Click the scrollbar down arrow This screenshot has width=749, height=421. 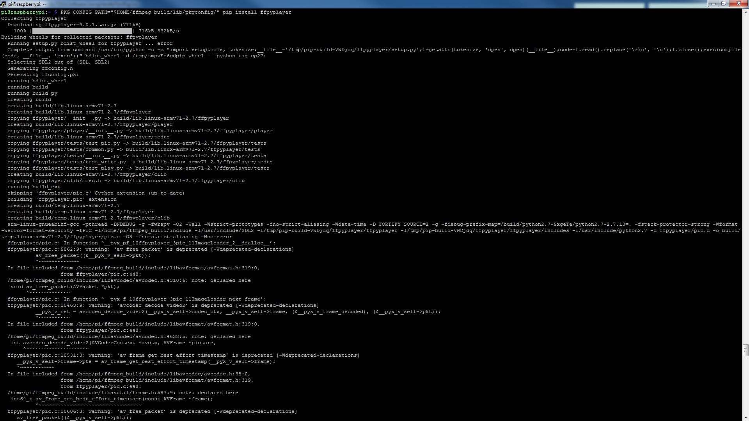click(745, 418)
